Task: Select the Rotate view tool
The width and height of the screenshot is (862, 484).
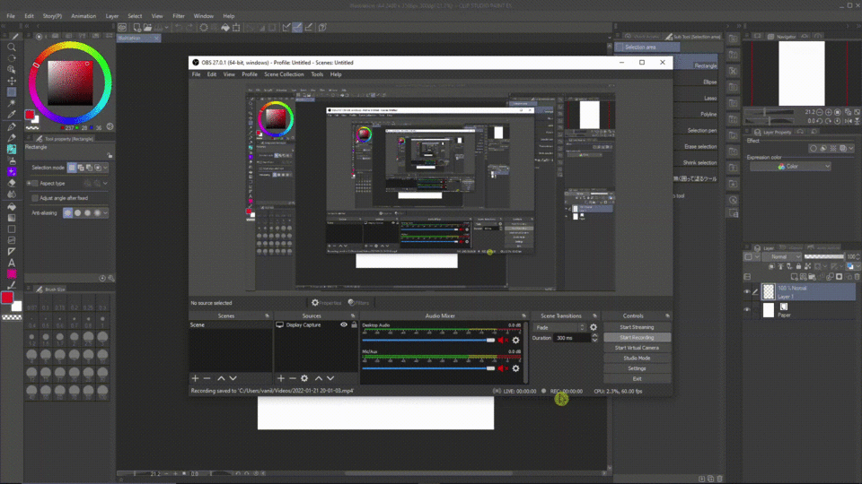Action: tap(12, 58)
